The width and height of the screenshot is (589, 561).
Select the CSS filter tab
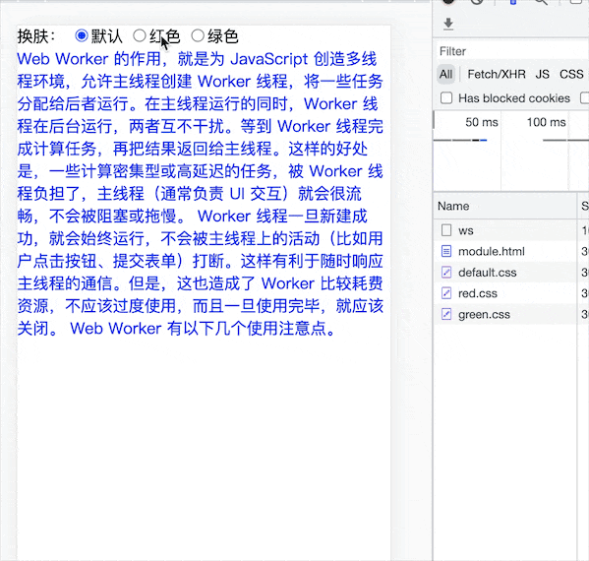571,74
